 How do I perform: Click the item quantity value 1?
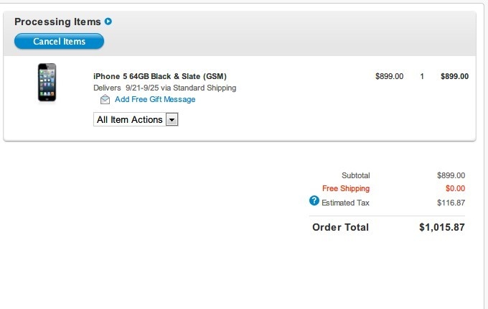(422, 76)
